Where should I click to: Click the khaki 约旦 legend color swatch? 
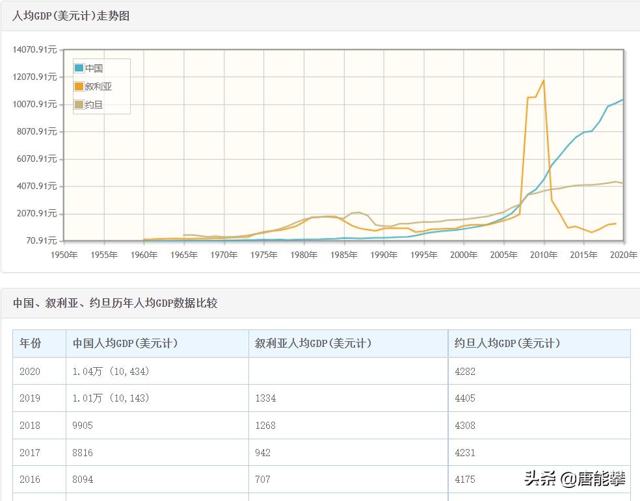click(x=77, y=105)
